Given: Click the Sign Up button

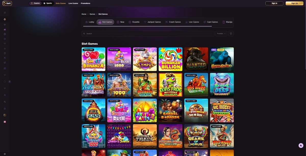Looking at the screenshot, I should pos(295,3).
